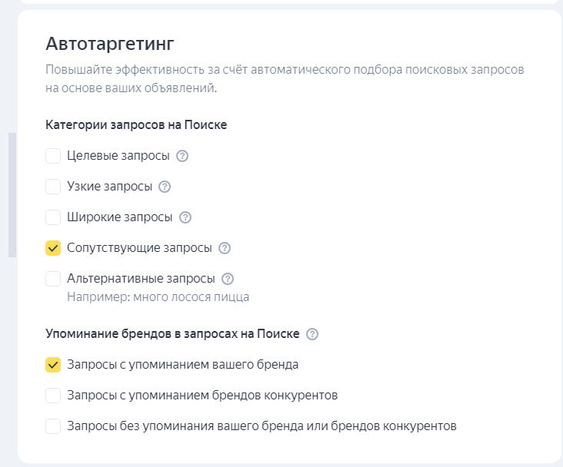This screenshot has width=563, height=467.
Task: Enable Альтернативные запросы checkbox
Action: pos(53,279)
